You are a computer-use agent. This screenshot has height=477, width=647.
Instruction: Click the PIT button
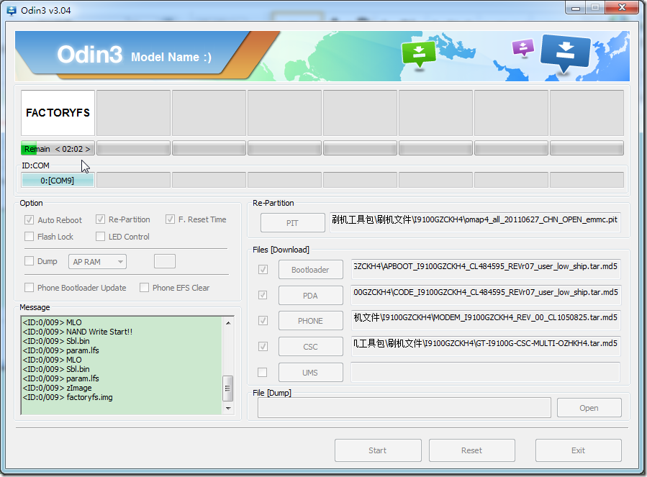pos(292,223)
